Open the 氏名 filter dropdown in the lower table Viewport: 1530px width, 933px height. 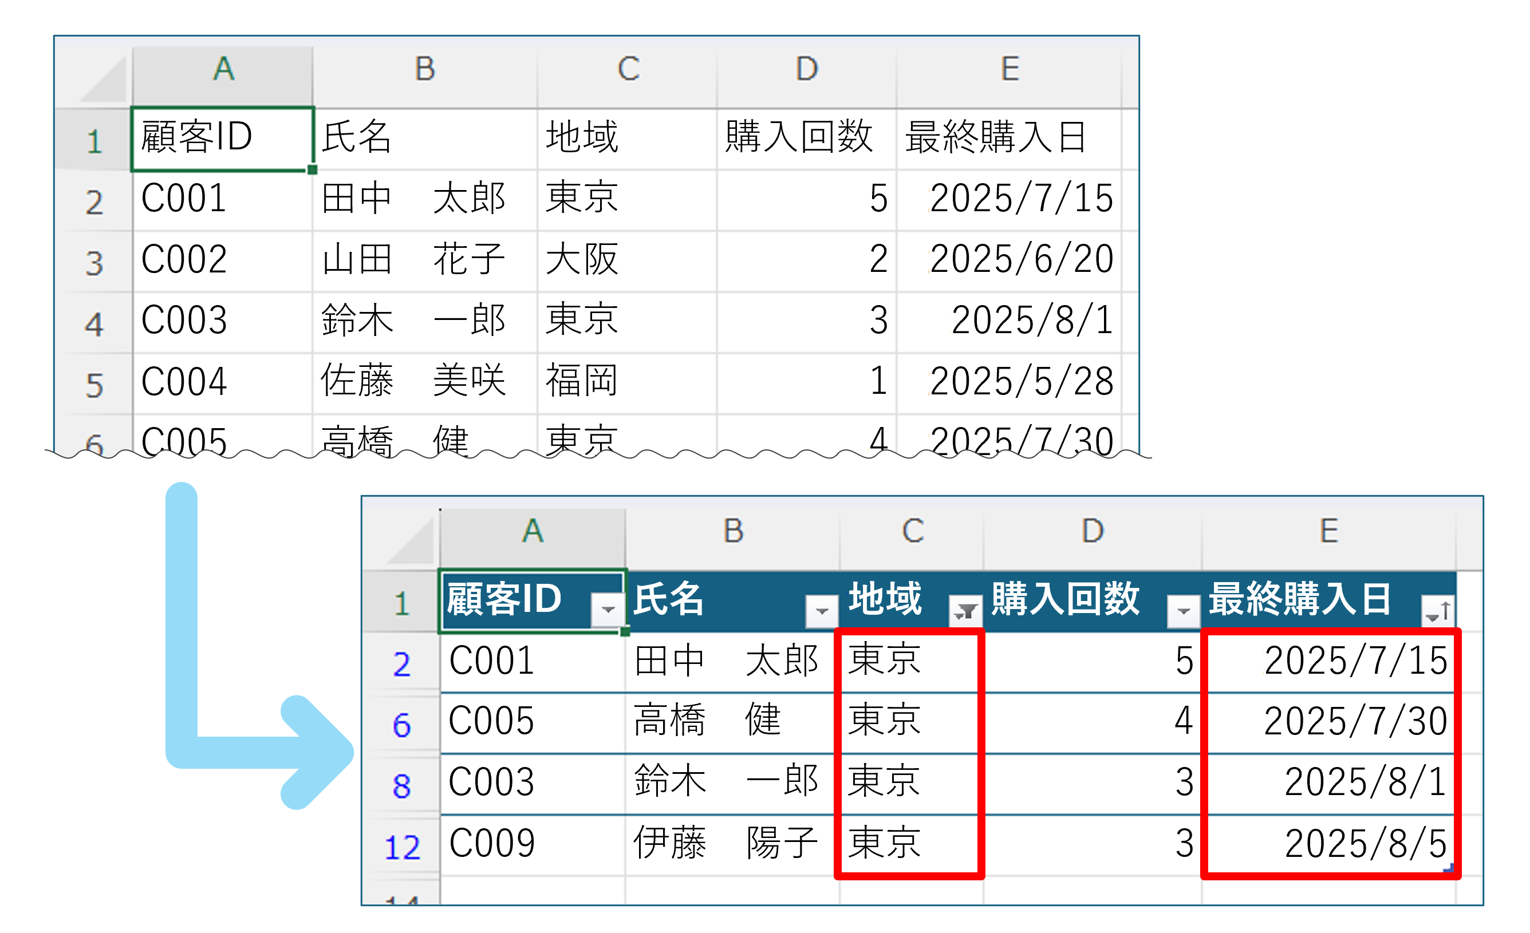click(822, 611)
